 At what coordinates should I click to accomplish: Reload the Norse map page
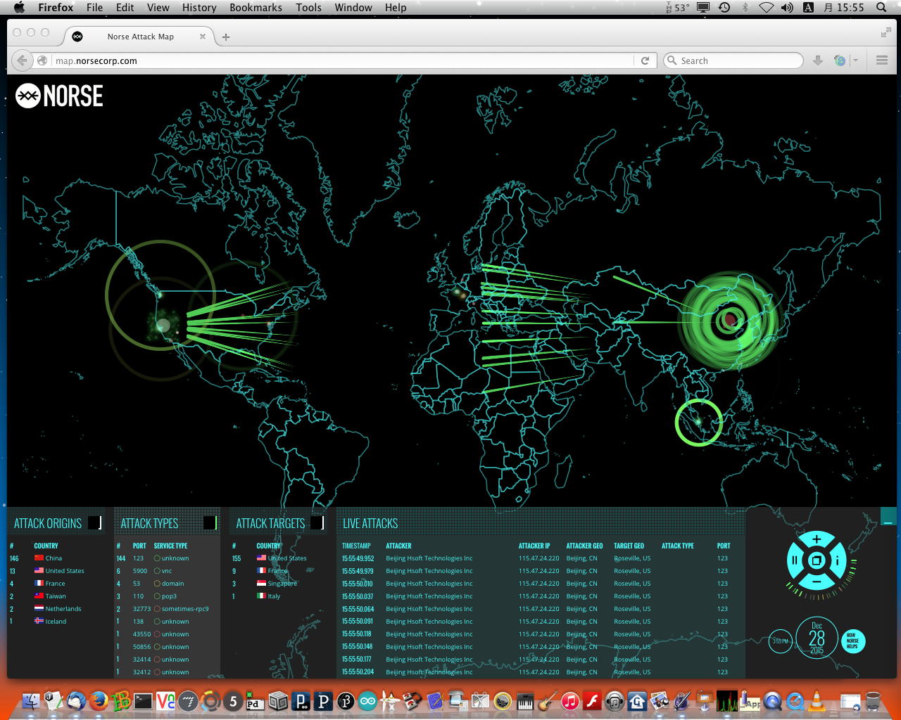(x=645, y=60)
